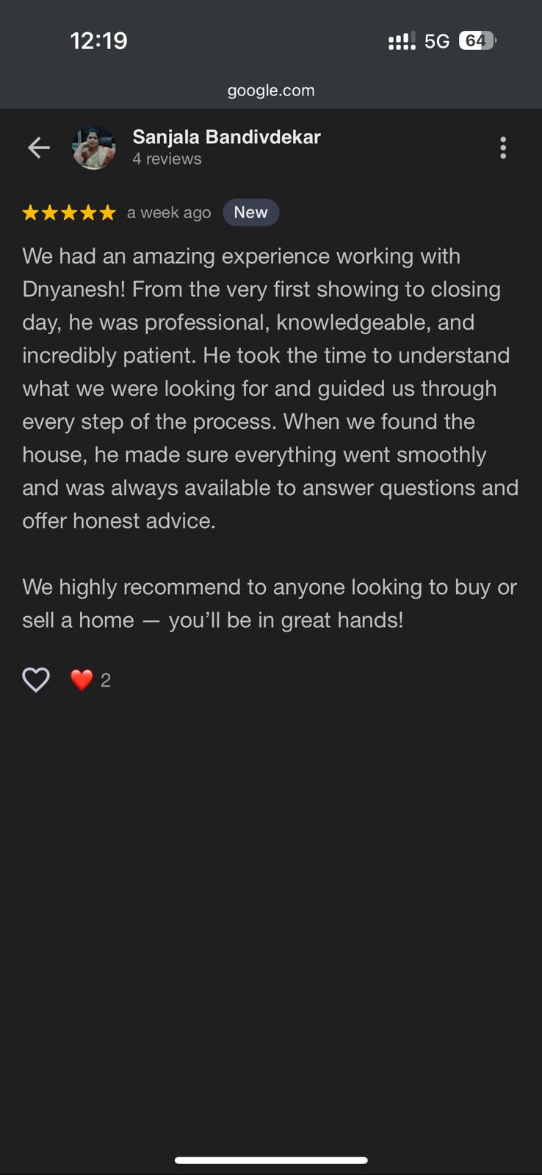Tap the 5G network indicator
Screen dimensions: 542x1175
437,41
